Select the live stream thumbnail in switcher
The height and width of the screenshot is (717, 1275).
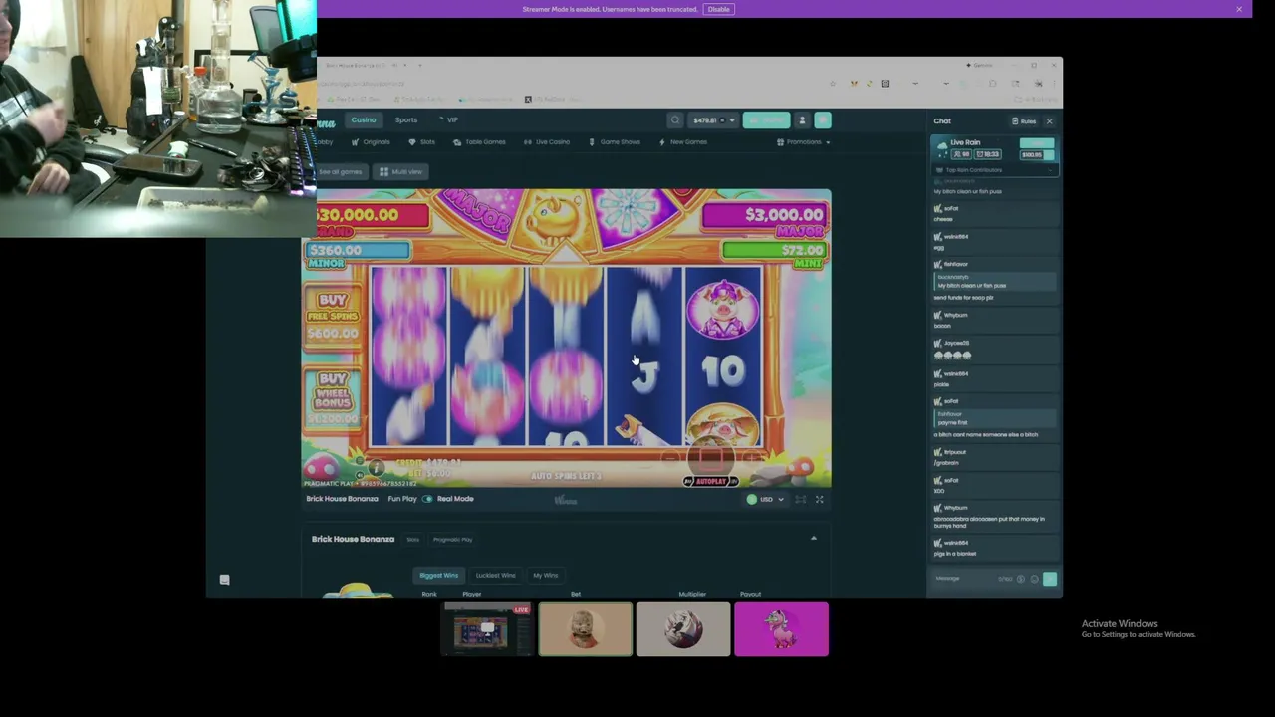[x=487, y=629]
